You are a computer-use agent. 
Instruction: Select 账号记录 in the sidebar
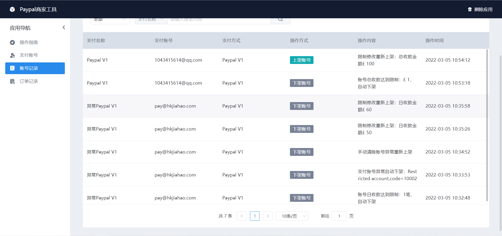tap(35, 68)
